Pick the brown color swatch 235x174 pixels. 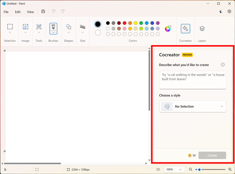pyautogui.click(x=119, y=29)
